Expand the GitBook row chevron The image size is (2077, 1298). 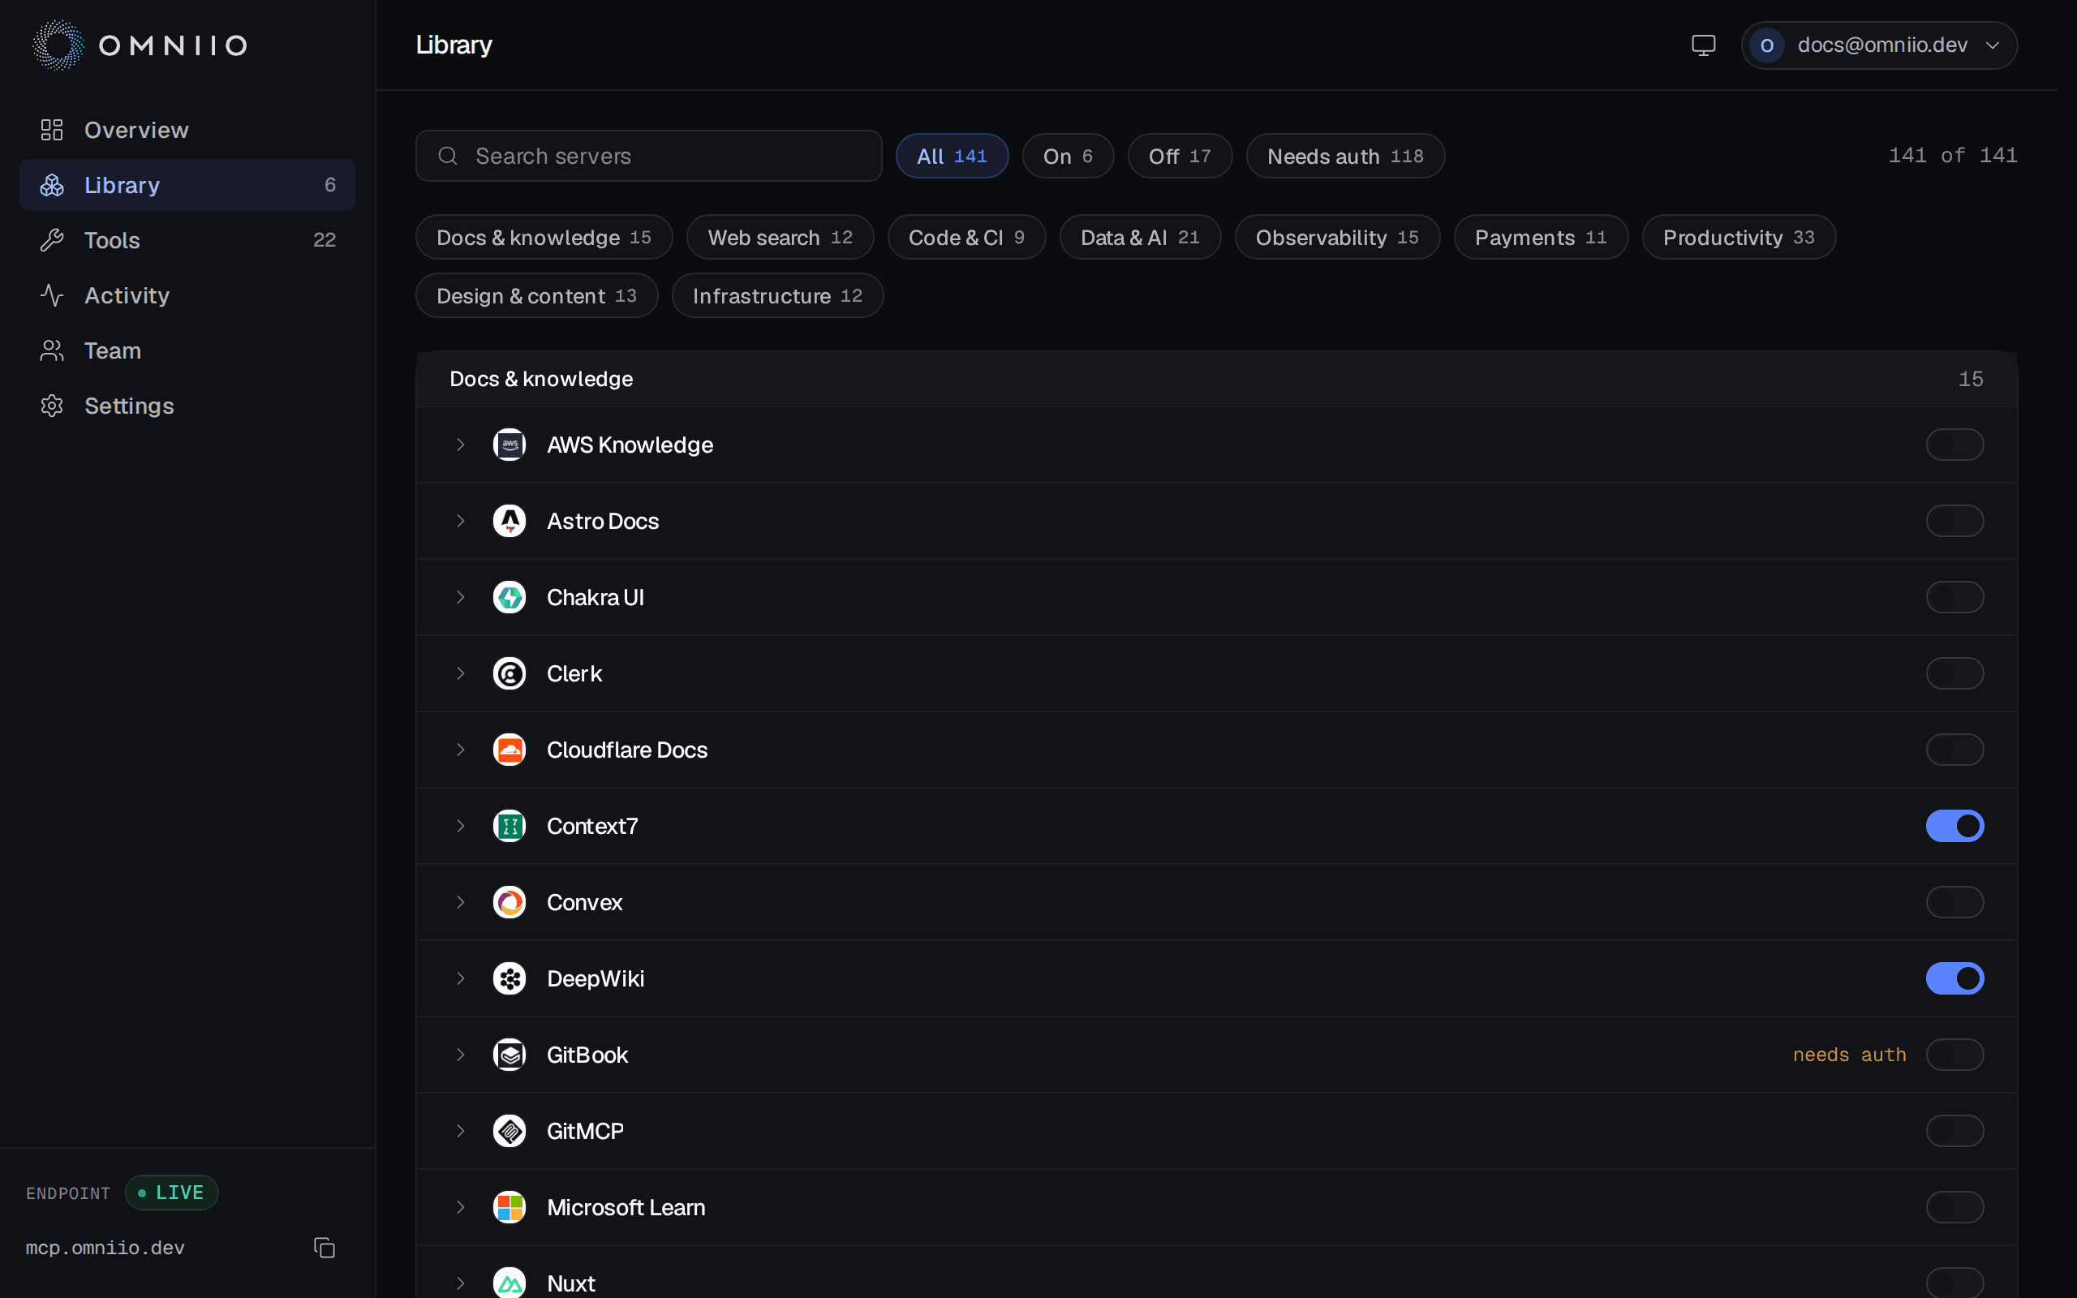click(461, 1055)
